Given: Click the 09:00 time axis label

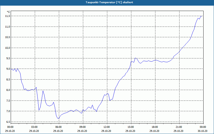Looking at the screenshot, I should pos(83,127).
